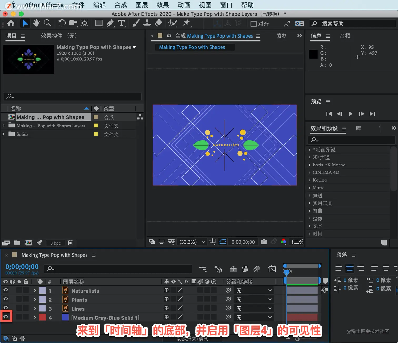Open the 合成 menu
This screenshot has width=398, height=343.
[121, 5]
